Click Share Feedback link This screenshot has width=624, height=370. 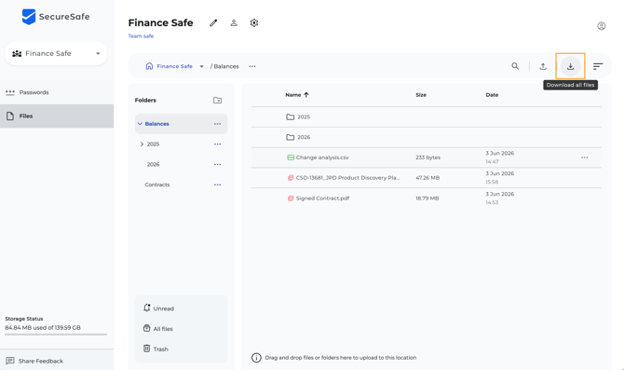[x=41, y=361]
